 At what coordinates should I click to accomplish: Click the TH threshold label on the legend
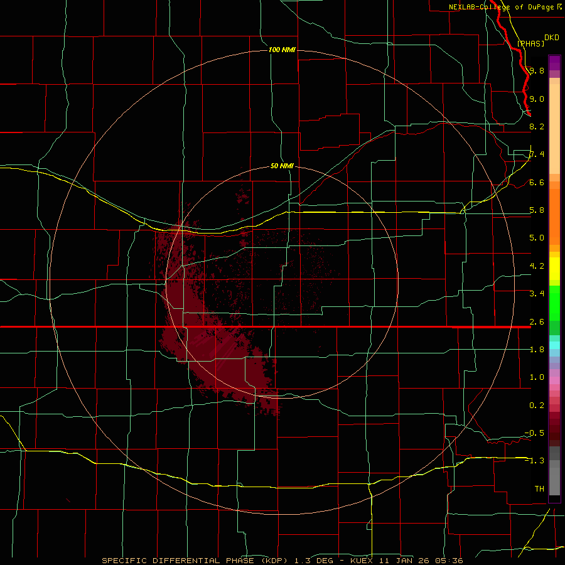539,489
